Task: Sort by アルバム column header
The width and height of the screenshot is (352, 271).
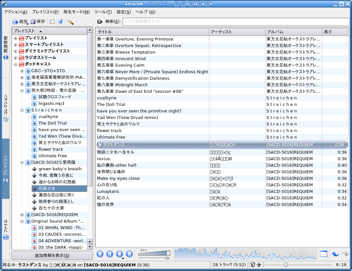Action: 294,32
